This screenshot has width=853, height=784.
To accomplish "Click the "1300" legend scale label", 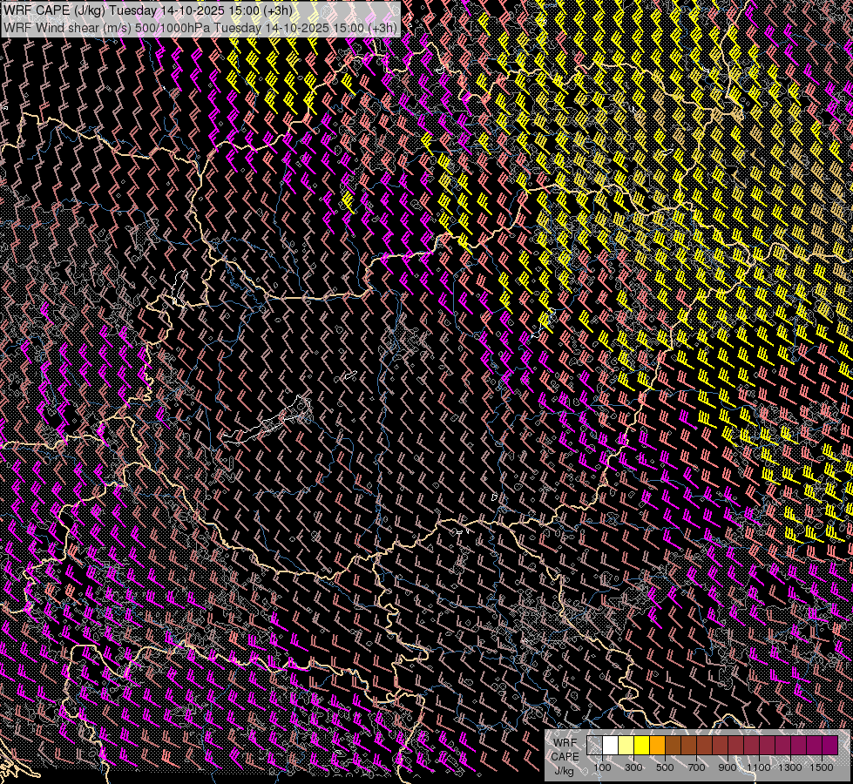I will click(x=789, y=767).
